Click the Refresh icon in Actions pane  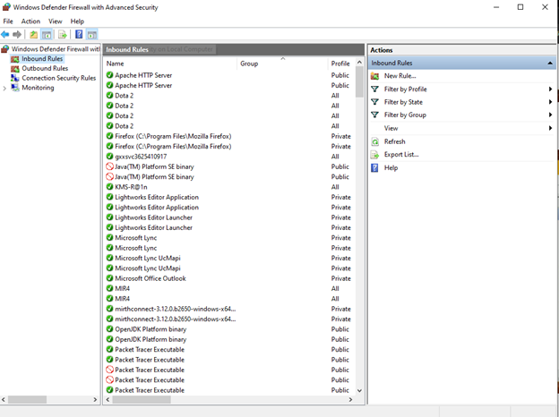point(374,141)
